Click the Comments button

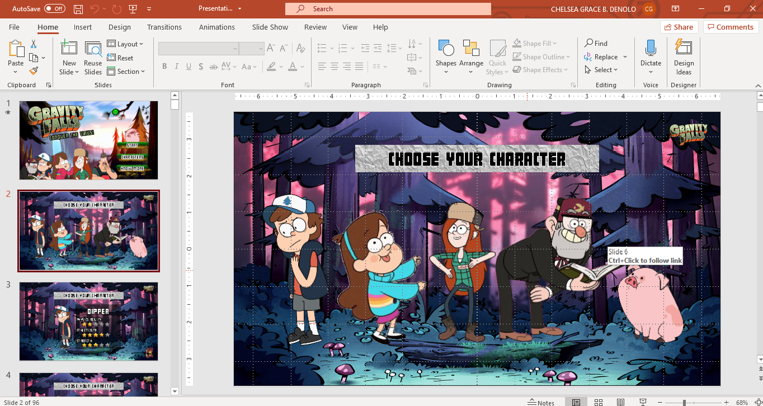coord(731,27)
